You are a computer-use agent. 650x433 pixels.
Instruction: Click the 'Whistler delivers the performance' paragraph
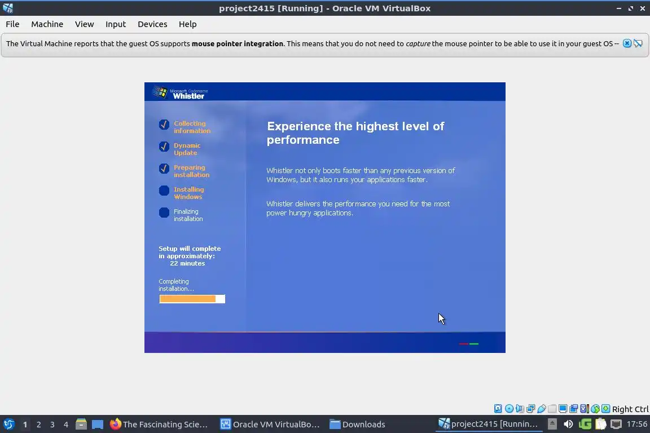point(358,208)
